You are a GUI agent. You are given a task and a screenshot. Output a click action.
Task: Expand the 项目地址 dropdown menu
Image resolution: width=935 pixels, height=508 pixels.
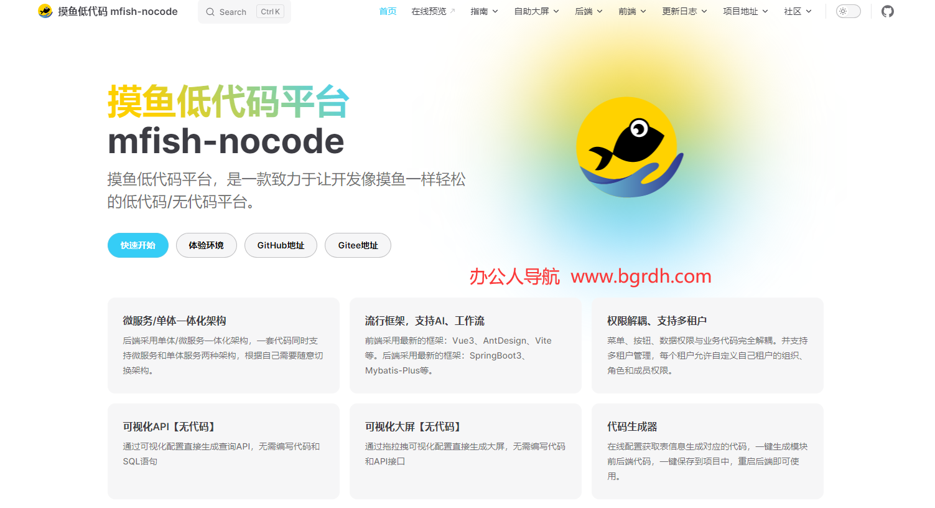(745, 11)
